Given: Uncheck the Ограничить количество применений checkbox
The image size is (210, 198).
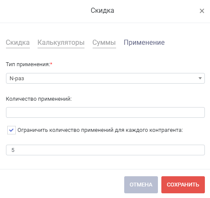Looking at the screenshot, I should pyautogui.click(x=12, y=130).
